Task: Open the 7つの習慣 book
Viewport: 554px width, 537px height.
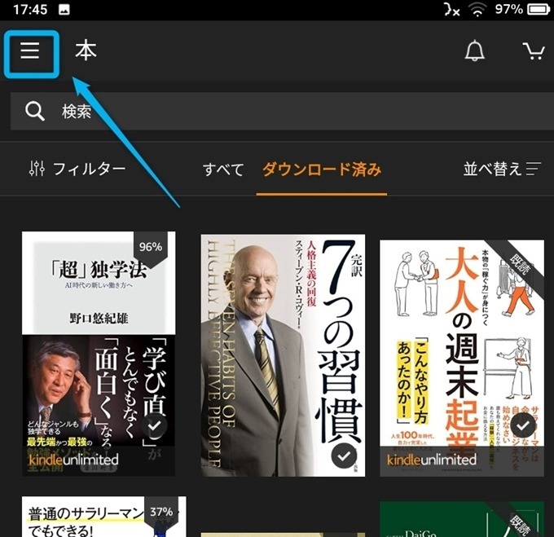Action: tap(283, 355)
